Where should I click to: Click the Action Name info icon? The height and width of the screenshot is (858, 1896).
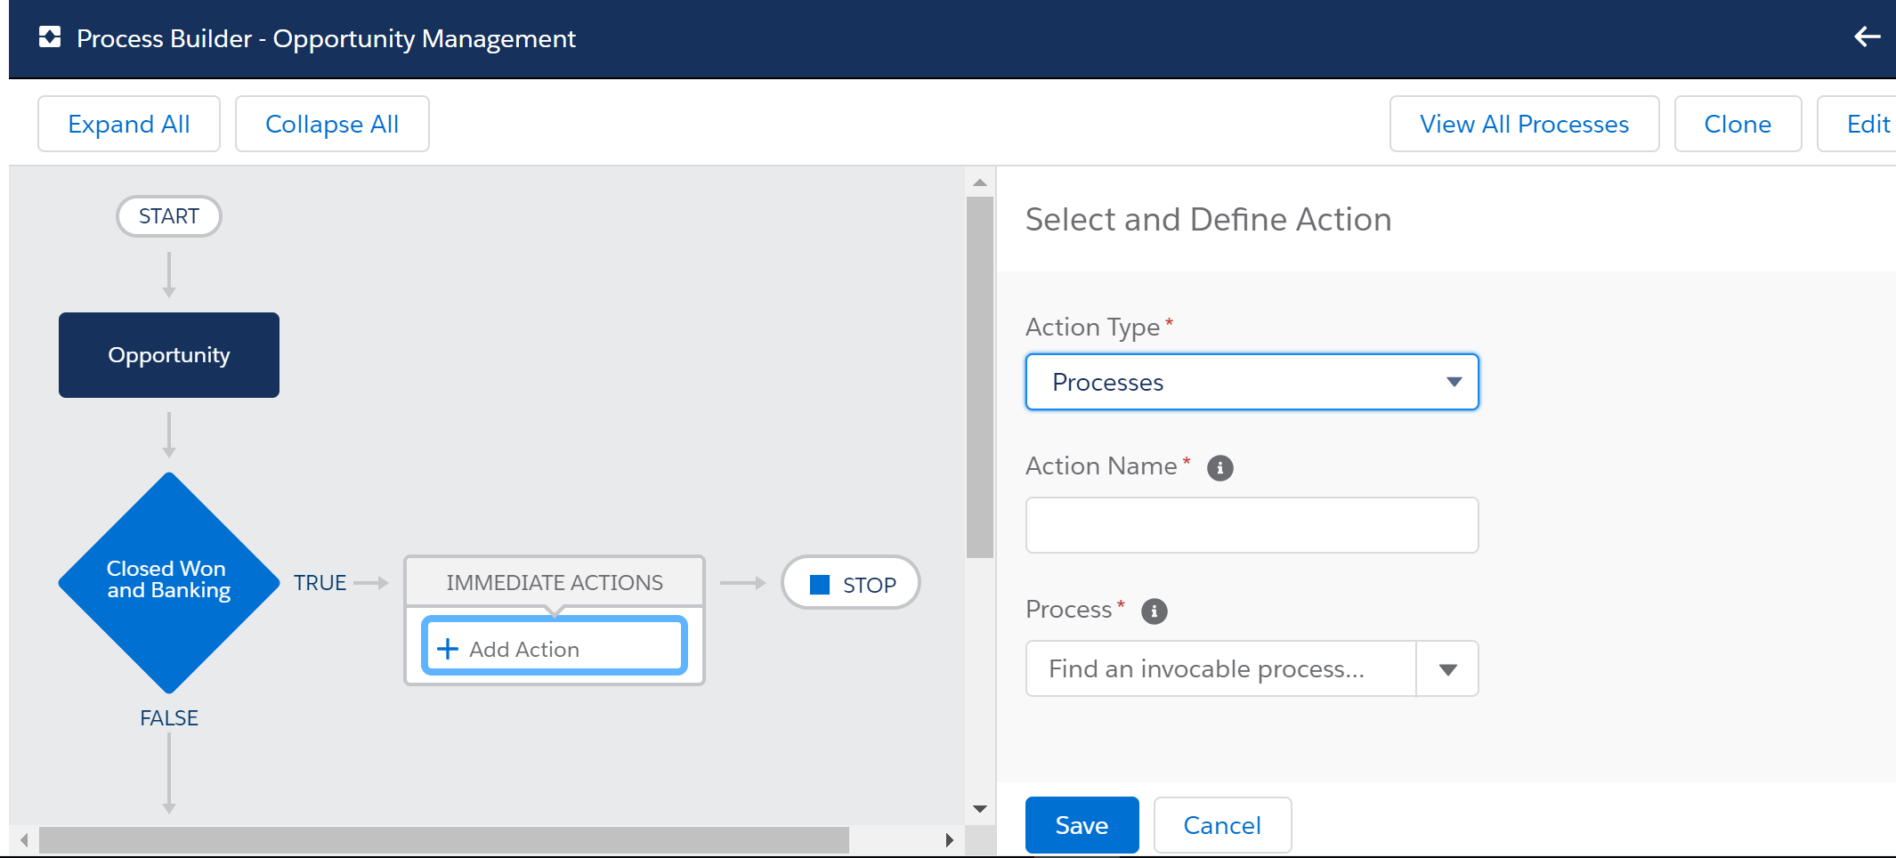point(1219,468)
